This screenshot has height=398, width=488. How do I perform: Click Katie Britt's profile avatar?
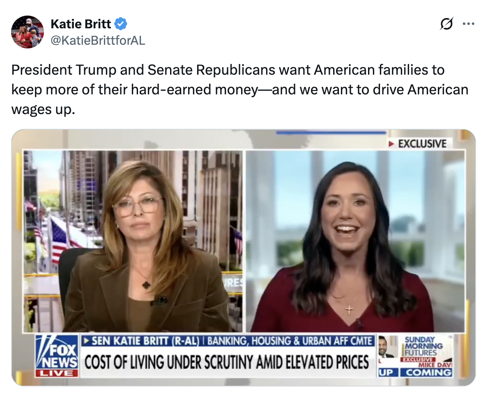(x=28, y=32)
